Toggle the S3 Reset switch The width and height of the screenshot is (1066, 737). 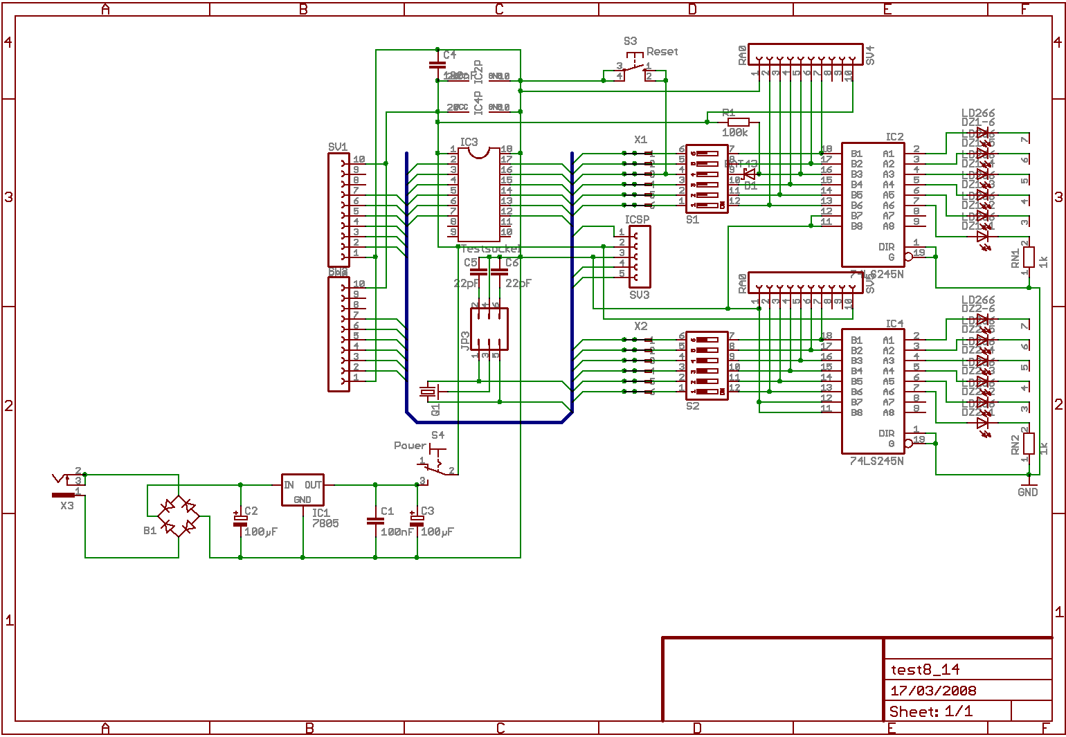tap(634, 71)
